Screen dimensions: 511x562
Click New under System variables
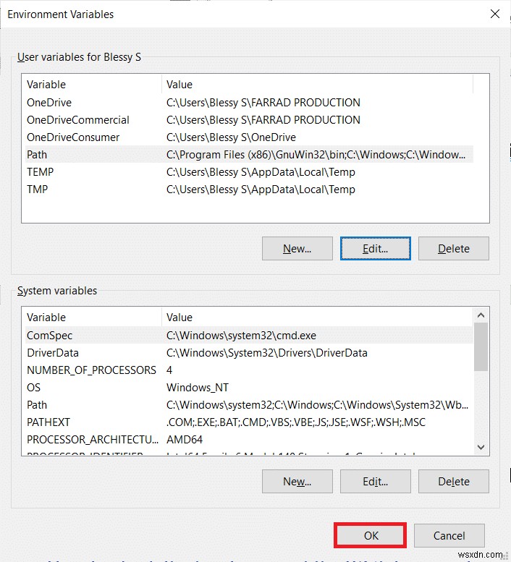pyautogui.click(x=297, y=482)
